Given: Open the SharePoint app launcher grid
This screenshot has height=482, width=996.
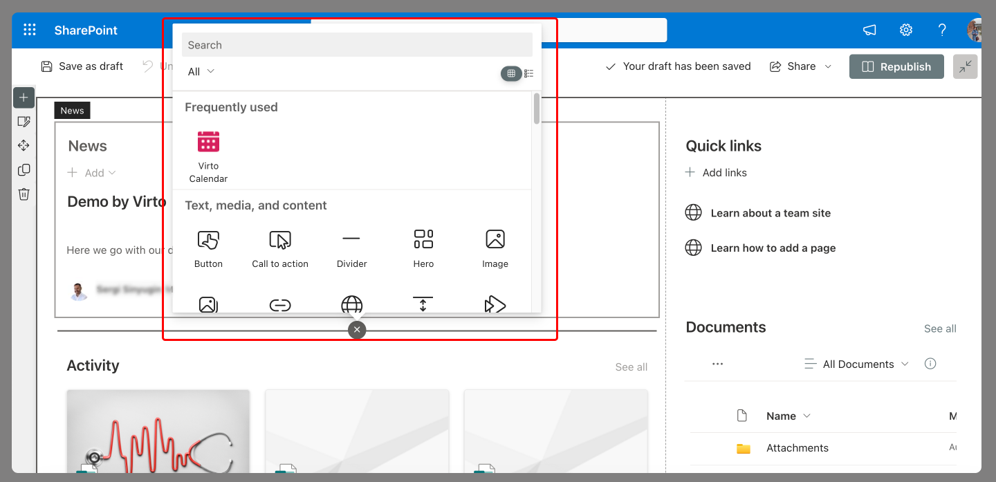Looking at the screenshot, I should (30, 30).
